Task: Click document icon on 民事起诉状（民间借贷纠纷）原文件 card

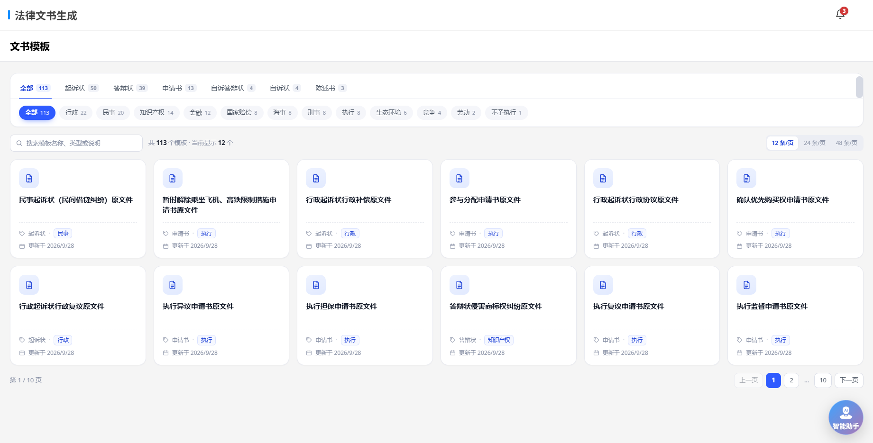Action: click(x=29, y=179)
